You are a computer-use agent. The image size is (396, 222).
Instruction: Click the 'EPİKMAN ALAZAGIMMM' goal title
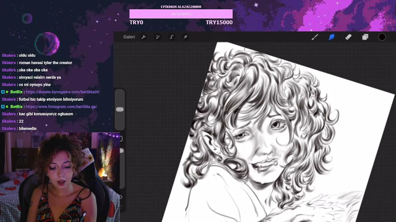pyautogui.click(x=181, y=7)
